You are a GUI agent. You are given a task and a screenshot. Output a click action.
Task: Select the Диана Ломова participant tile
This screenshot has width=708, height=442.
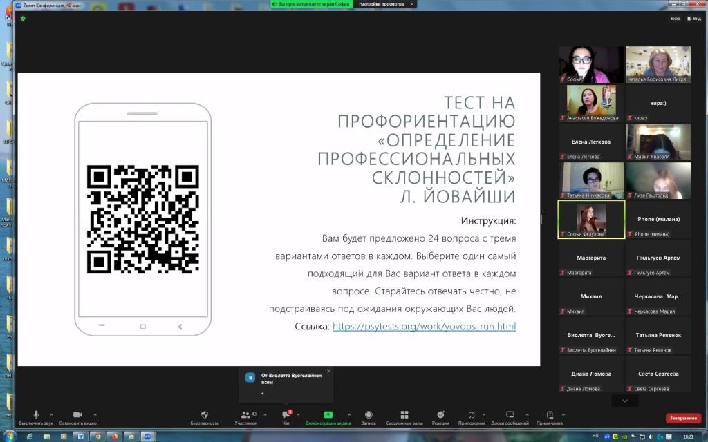point(591,374)
